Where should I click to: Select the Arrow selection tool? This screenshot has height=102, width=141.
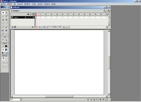click(x=3, y=13)
